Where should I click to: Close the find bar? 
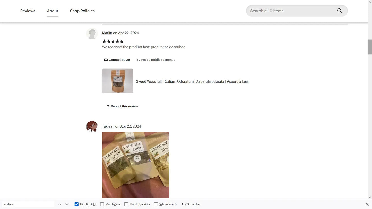click(x=367, y=204)
